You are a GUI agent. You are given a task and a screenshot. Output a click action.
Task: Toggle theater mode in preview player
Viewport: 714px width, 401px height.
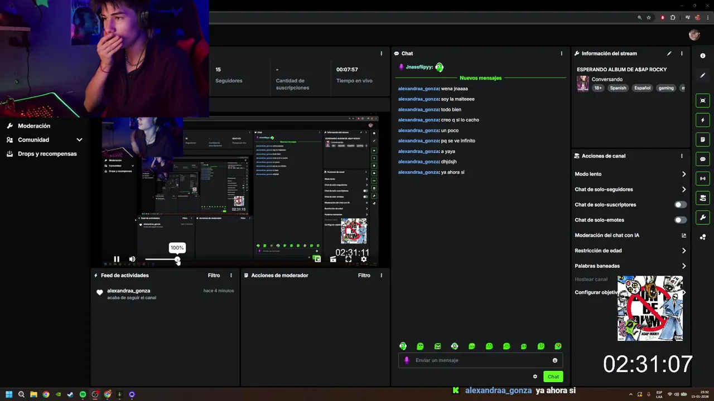(333, 259)
